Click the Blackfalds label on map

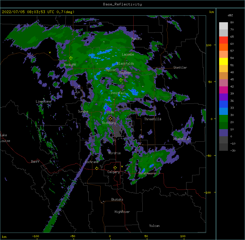[125, 64]
